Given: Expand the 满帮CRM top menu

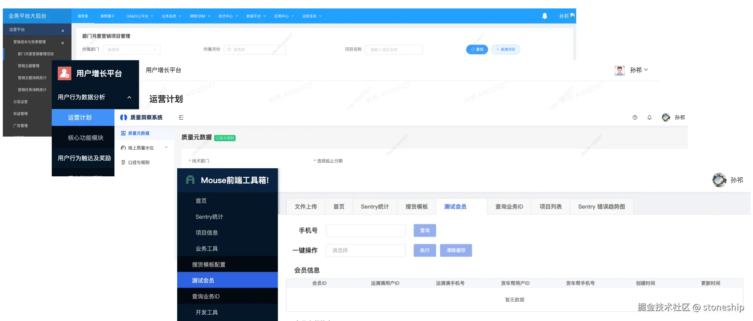Looking at the screenshot, I should tap(200, 16).
